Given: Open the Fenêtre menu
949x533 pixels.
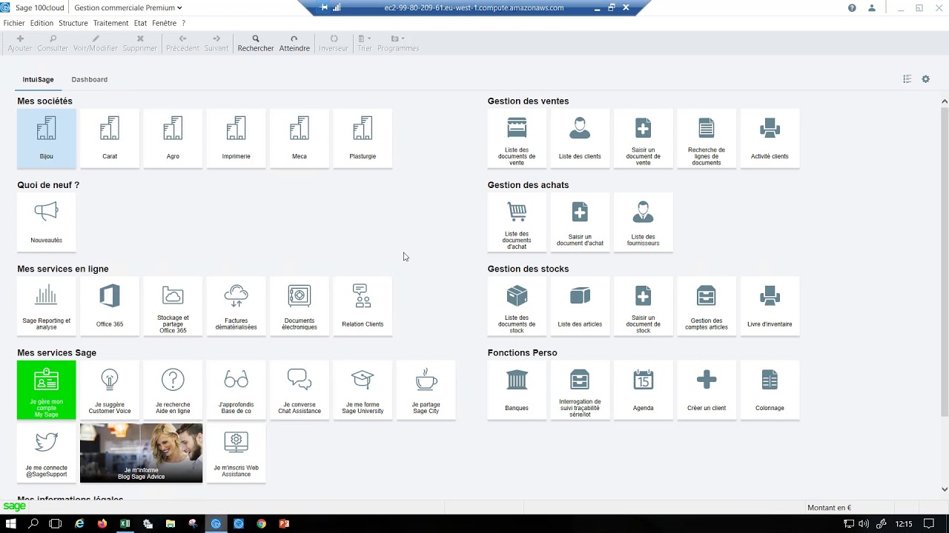Looking at the screenshot, I should coord(165,23).
